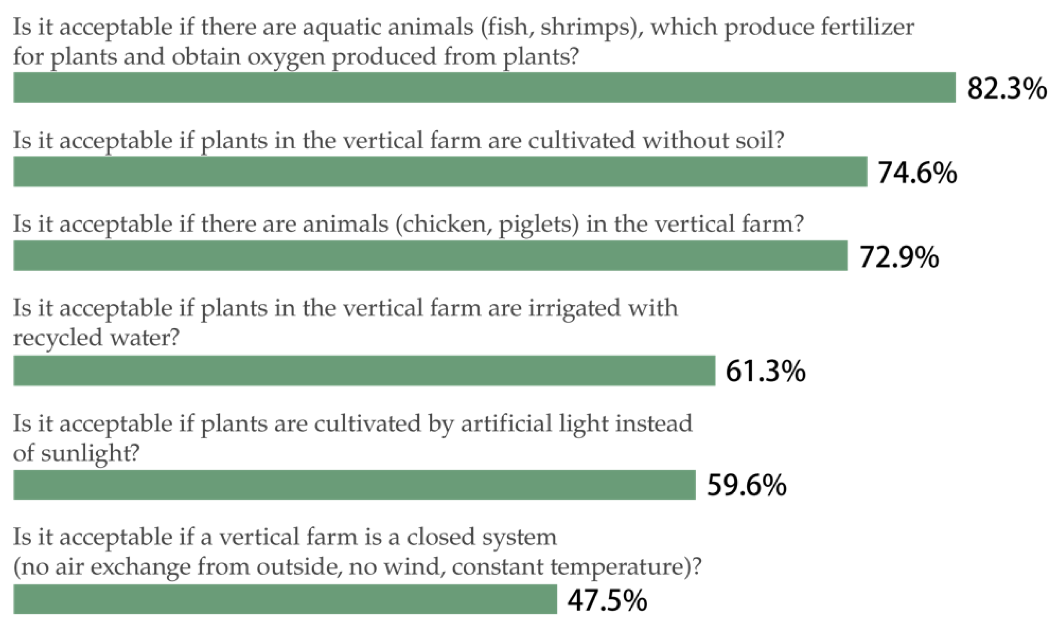1059x630 pixels.
Task: Click the chicken, piglets question text
Action: 408,224
